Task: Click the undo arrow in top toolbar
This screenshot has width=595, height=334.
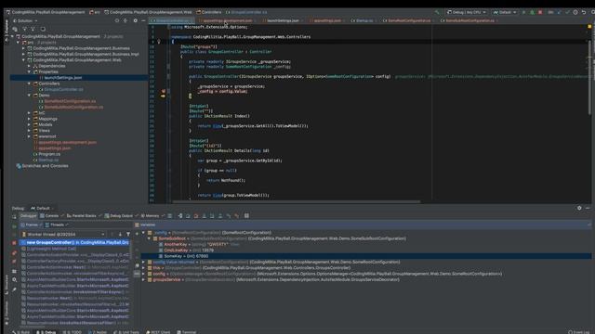Action: pyautogui.click(x=584, y=12)
